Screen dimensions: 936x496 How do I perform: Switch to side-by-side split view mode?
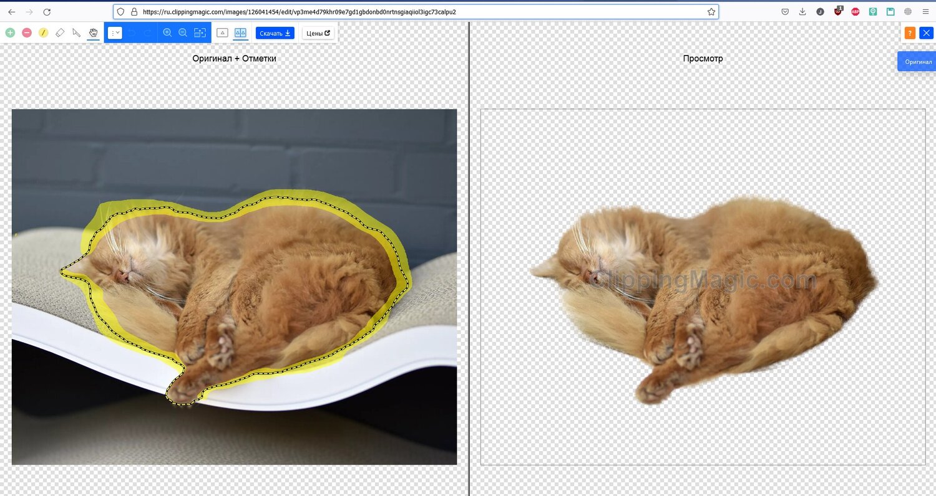pos(240,32)
